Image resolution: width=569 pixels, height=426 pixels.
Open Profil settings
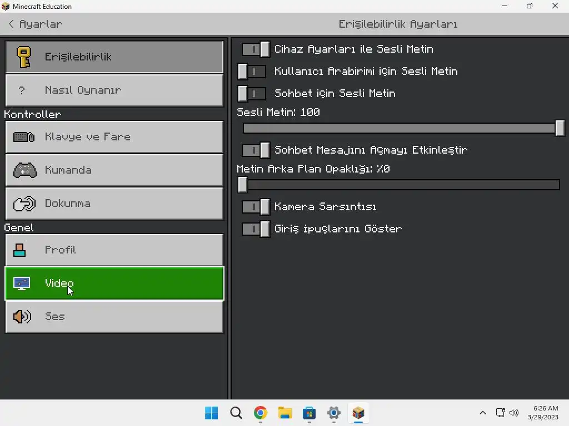114,250
